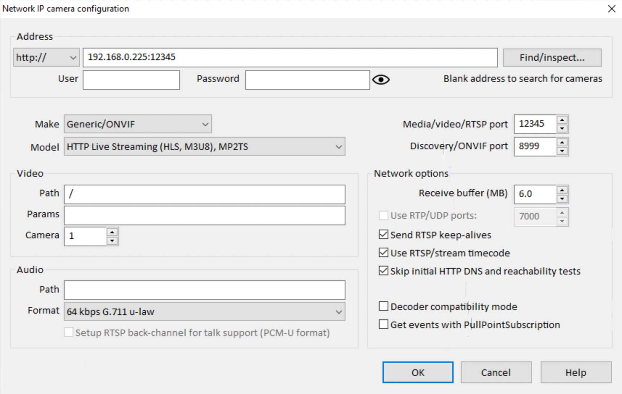Open Help for camera configuration
622x394 pixels.
pyautogui.click(x=576, y=372)
